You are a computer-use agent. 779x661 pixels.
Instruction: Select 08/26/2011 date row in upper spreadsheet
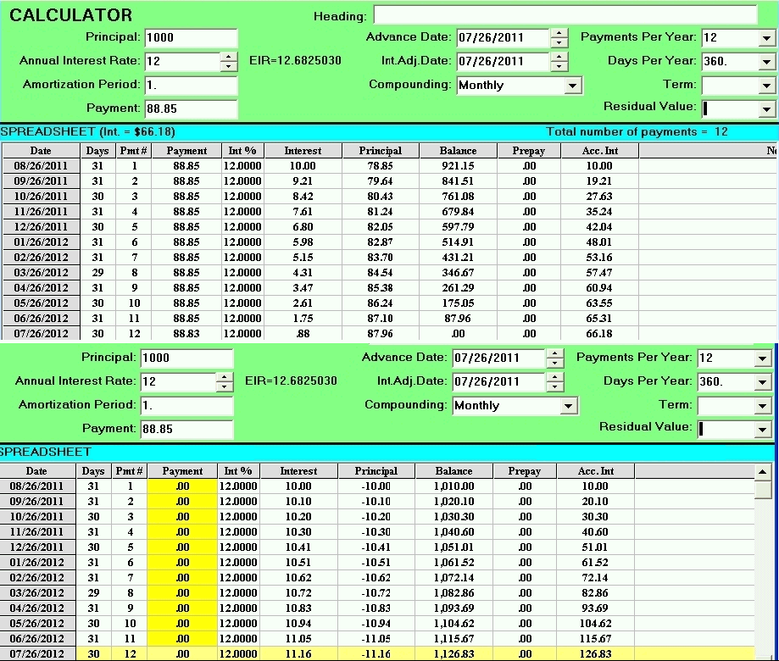(41, 166)
